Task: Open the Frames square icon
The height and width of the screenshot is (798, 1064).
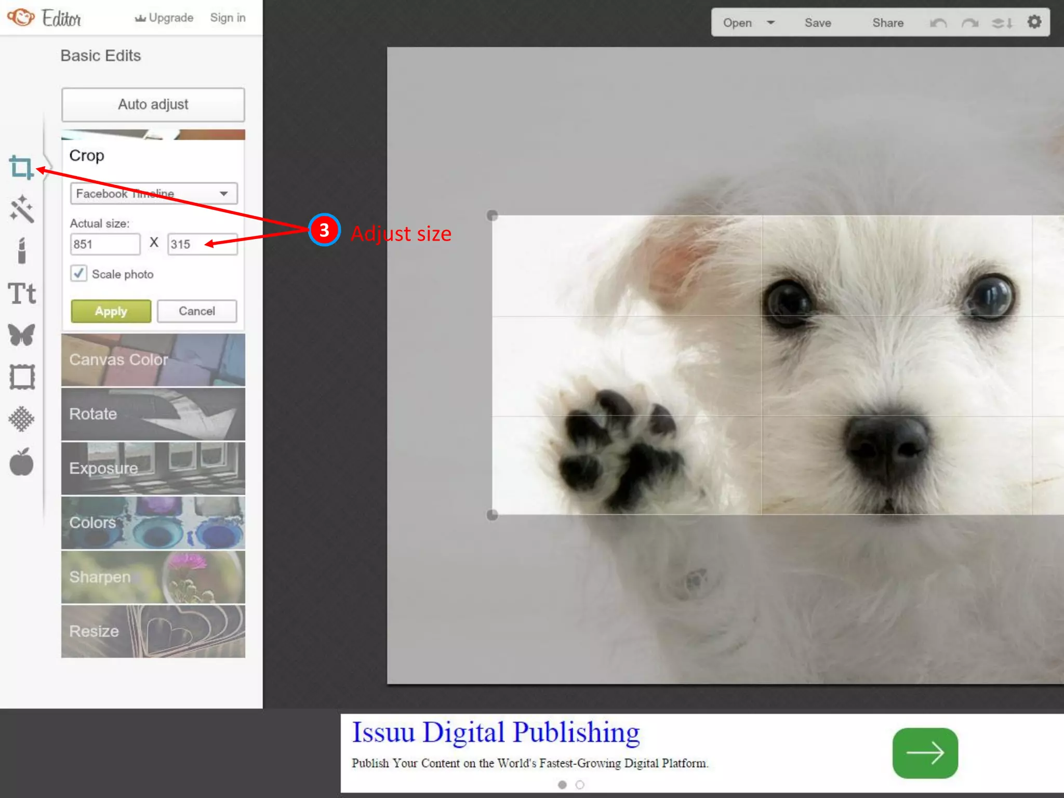Action: [22, 377]
